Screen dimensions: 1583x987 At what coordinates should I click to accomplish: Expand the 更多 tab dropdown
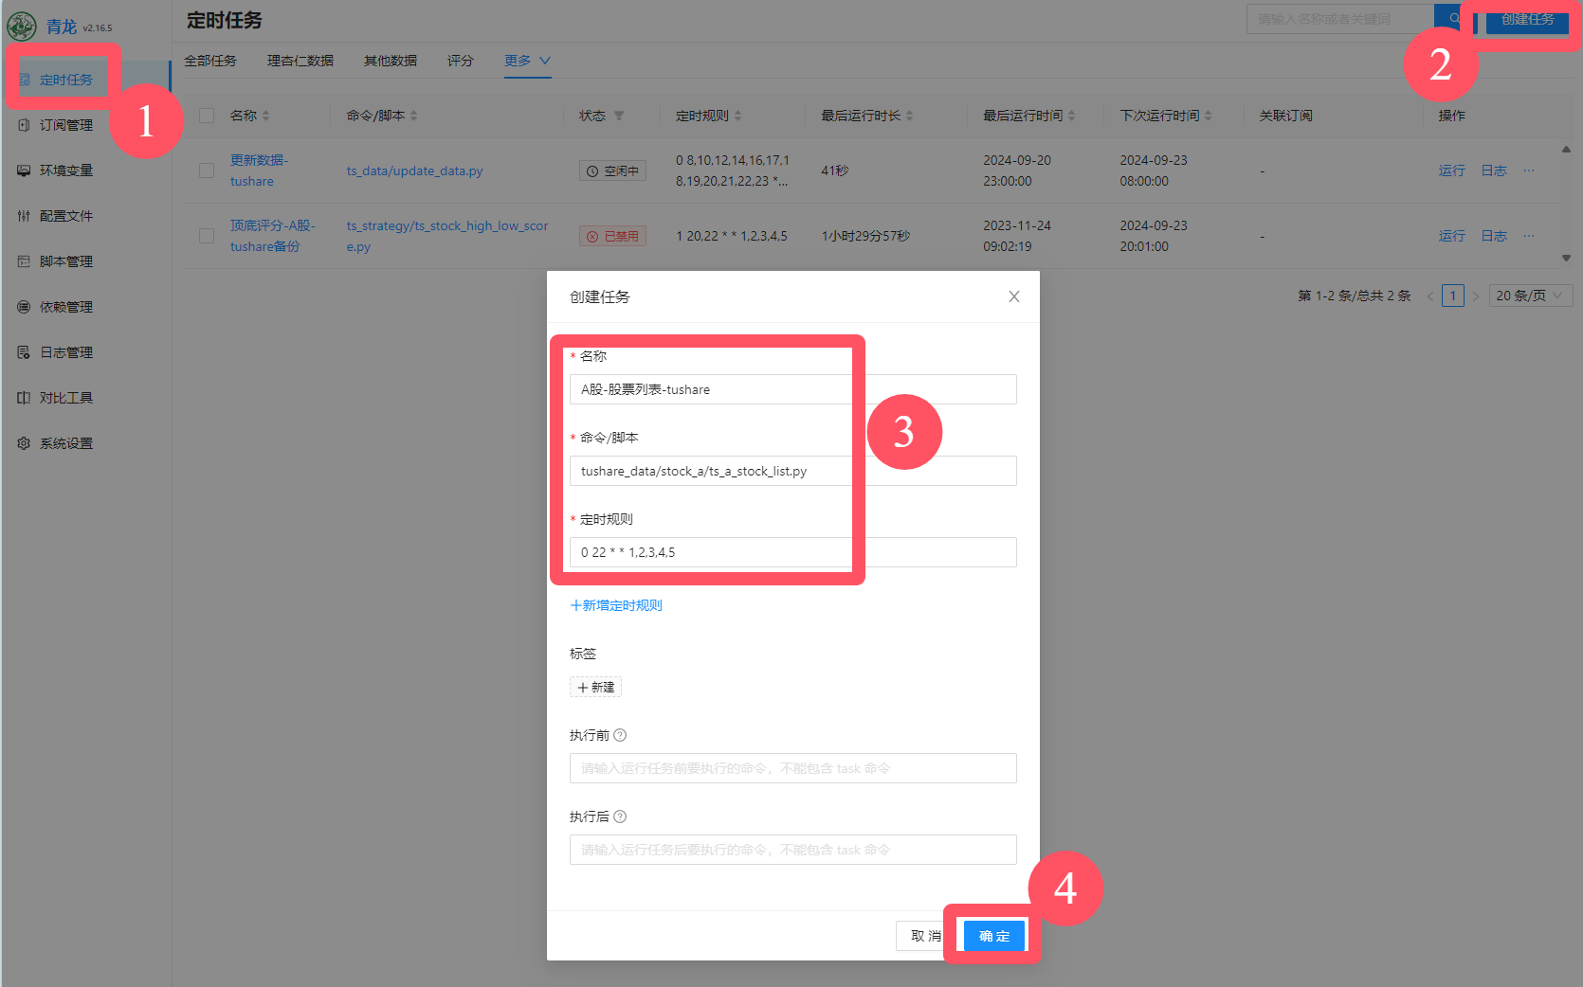coord(527,61)
